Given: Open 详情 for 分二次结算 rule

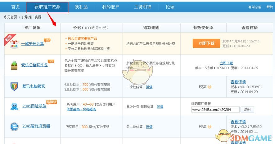Looking at the screenshot, I should (x=149, y=127).
